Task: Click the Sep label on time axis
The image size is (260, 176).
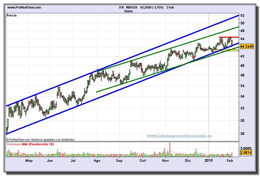Action: click(x=119, y=161)
